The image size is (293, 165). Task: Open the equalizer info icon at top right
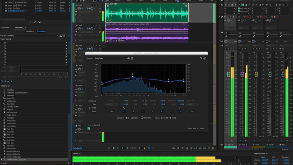point(205,58)
